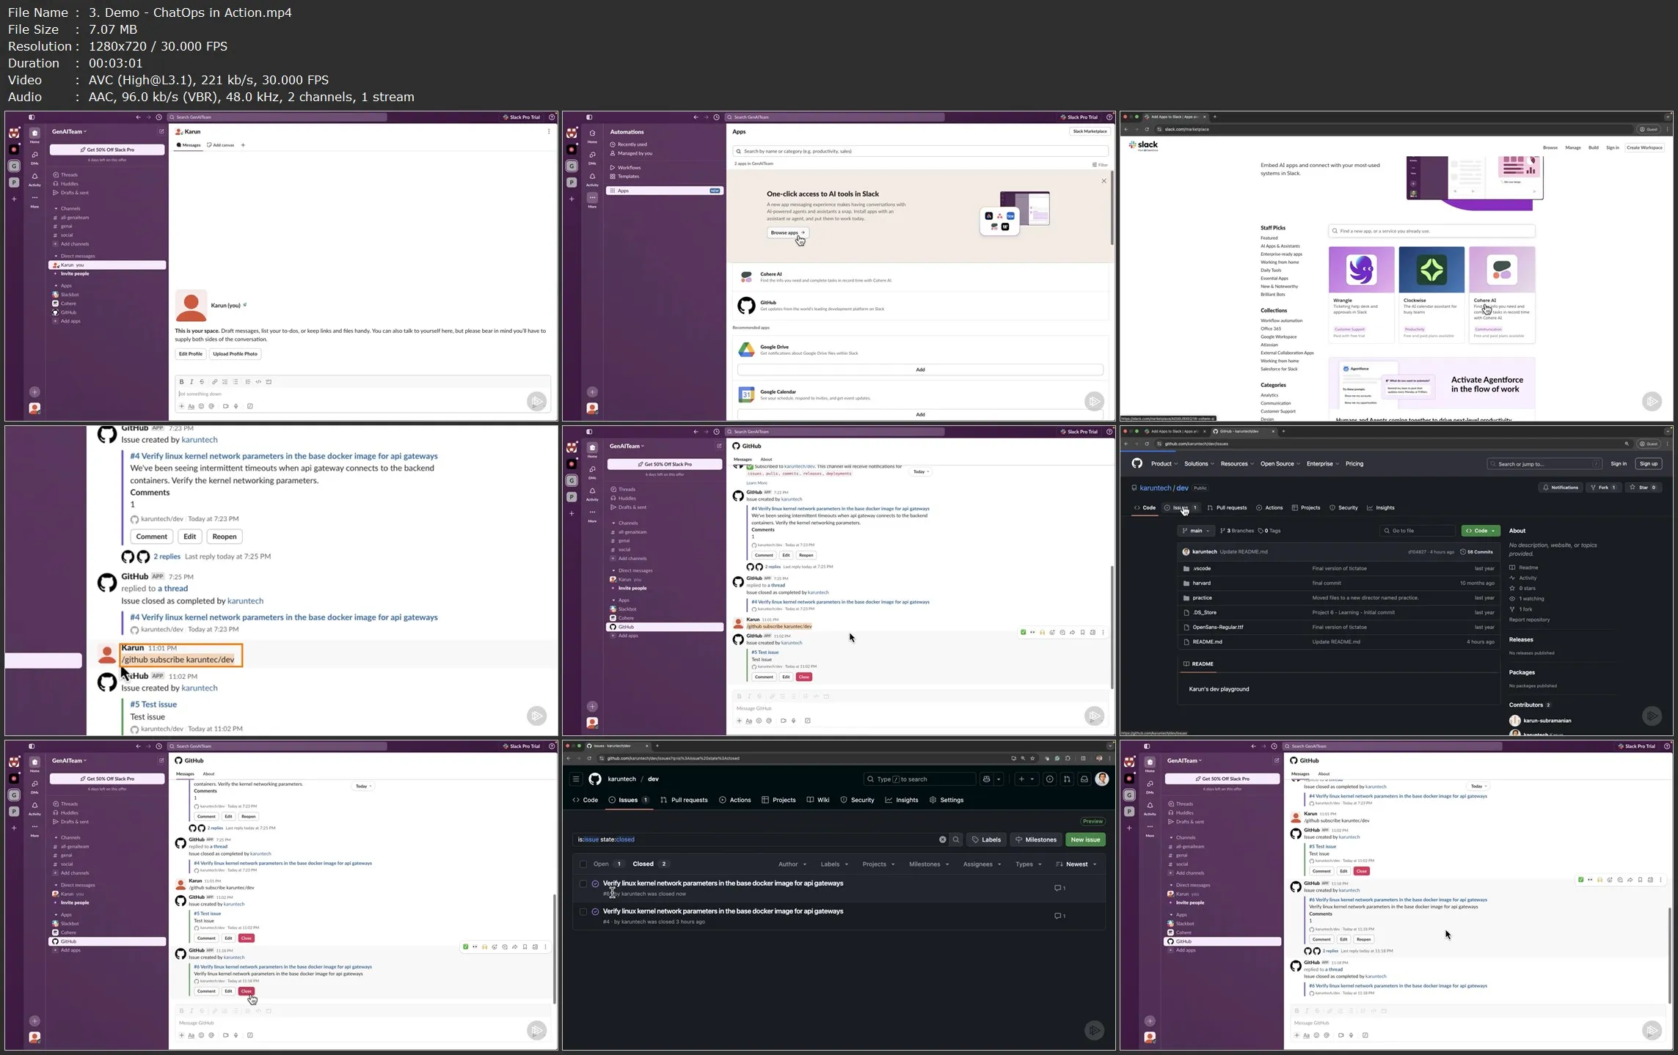Check the box for the issue closed now

(583, 884)
